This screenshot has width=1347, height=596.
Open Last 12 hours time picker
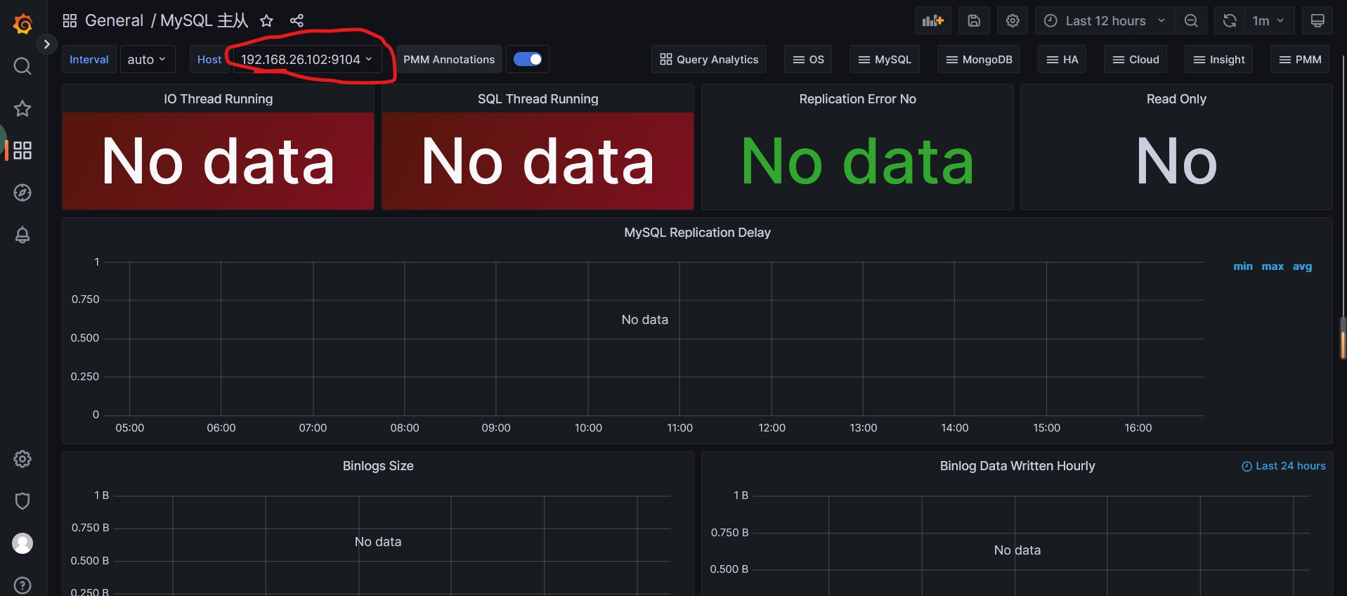tap(1105, 20)
